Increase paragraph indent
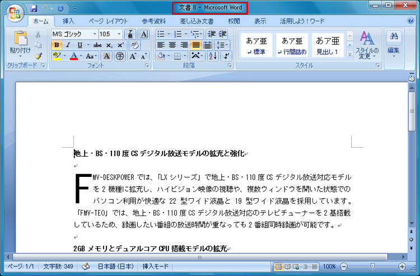 (222, 34)
